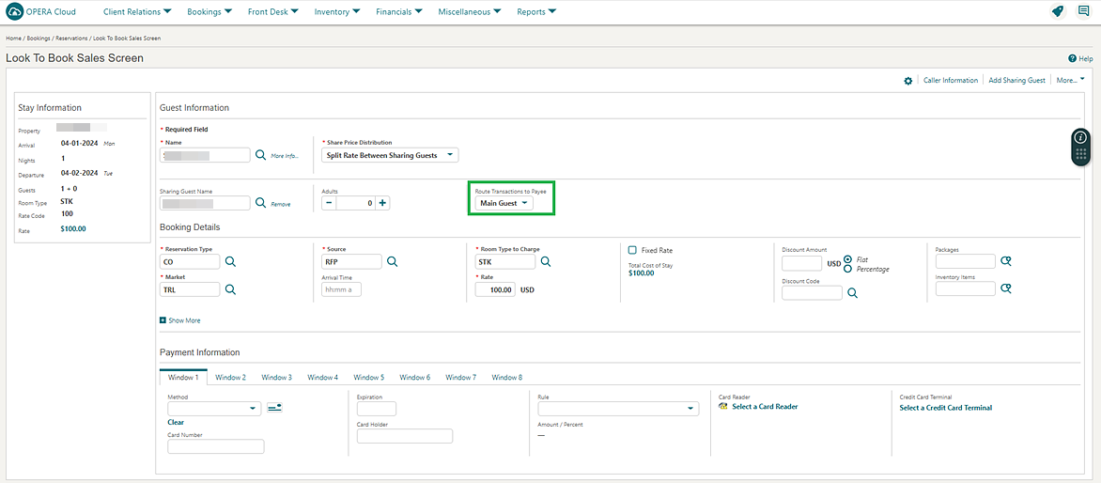Open the rocket launch icon in header
This screenshot has height=483, width=1101.
pyautogui.click(x=1058, y=11)
